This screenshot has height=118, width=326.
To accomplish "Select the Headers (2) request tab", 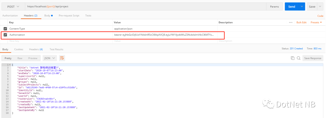I will [30, 16].
